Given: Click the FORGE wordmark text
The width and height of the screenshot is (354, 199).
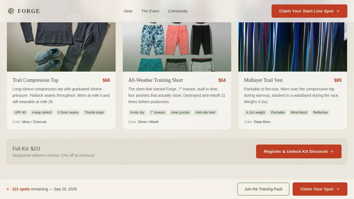Looking at the screenshot, I should click(29, 11).
